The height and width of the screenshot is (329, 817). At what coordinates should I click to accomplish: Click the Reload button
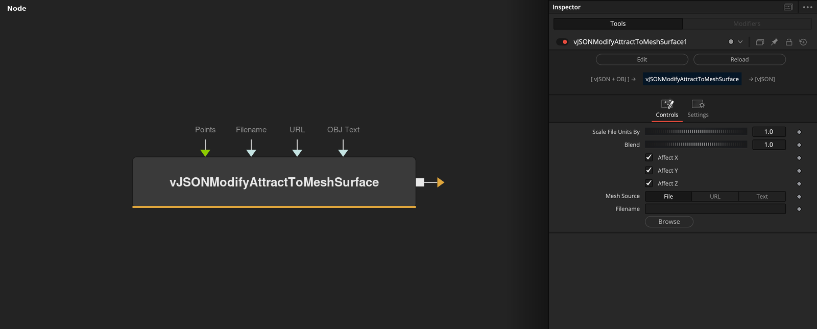(739, 60)
